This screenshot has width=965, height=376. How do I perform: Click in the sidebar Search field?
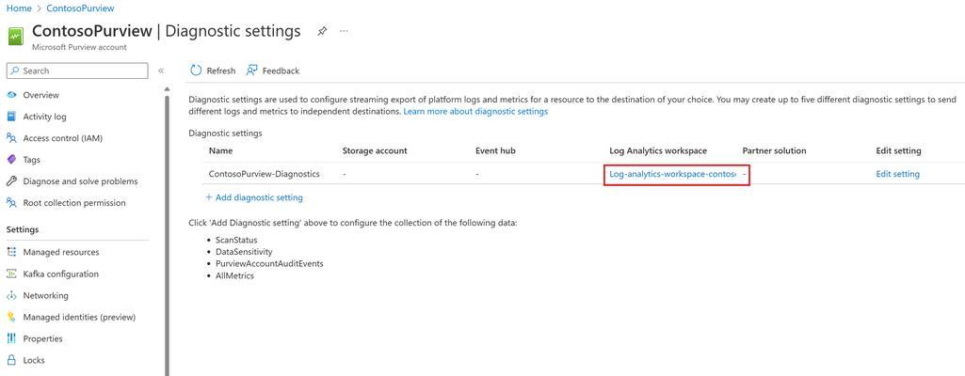[x=77, y=70]
